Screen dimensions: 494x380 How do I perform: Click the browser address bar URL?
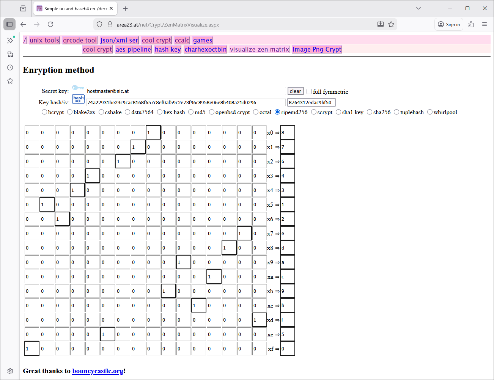coord(168,25)
